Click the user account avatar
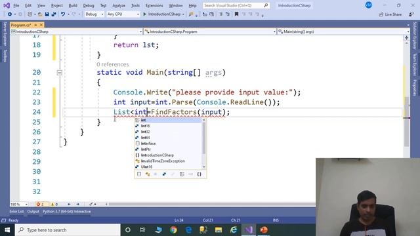This screenshot has width=420, height=236. (369, 5)
